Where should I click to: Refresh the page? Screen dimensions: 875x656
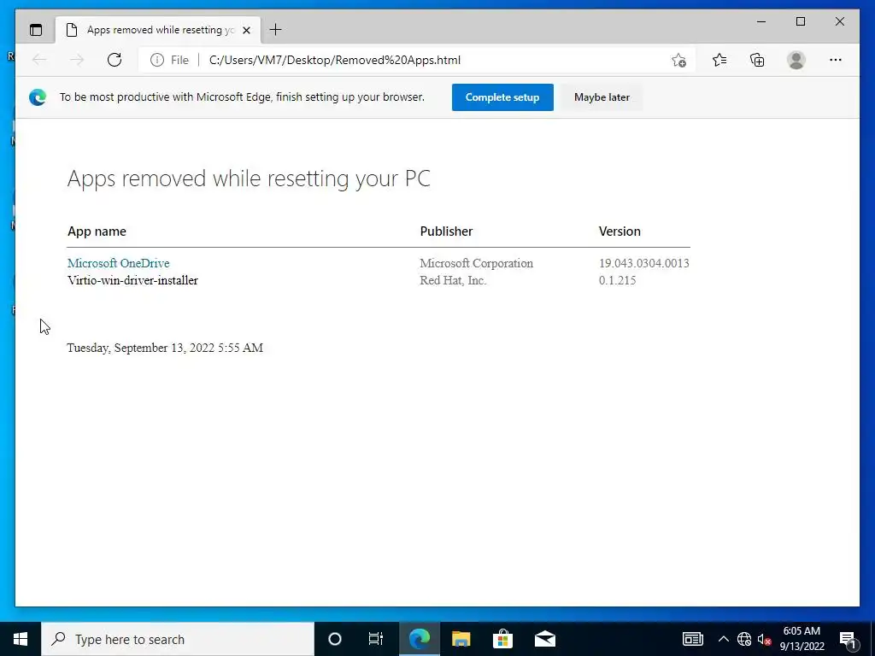tap(115, 60)
